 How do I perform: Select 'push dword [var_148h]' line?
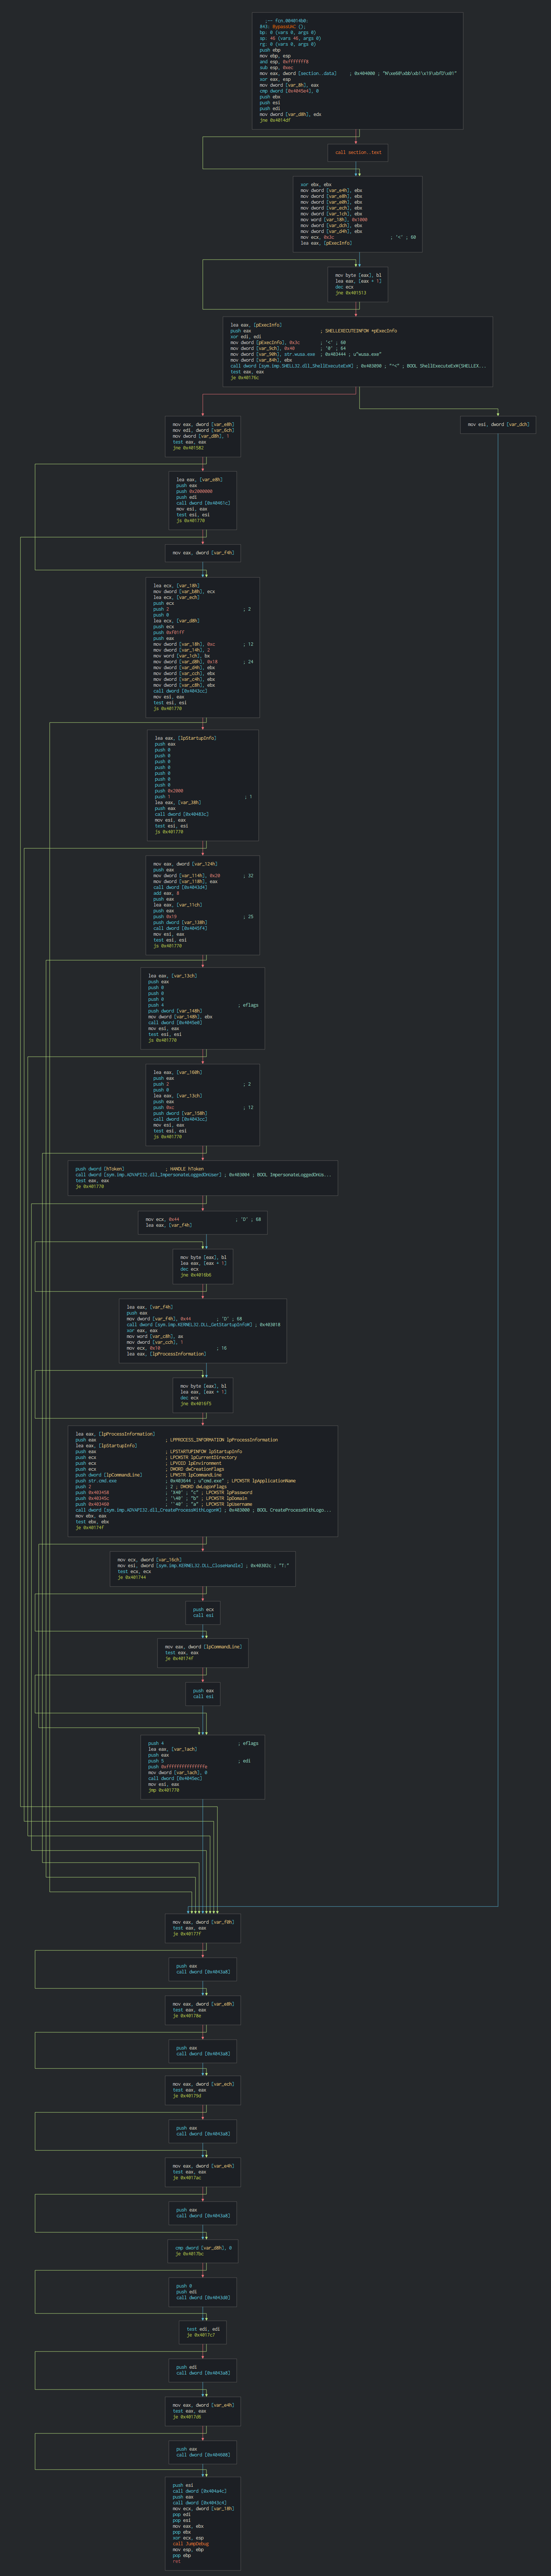tap(175, 1011)
